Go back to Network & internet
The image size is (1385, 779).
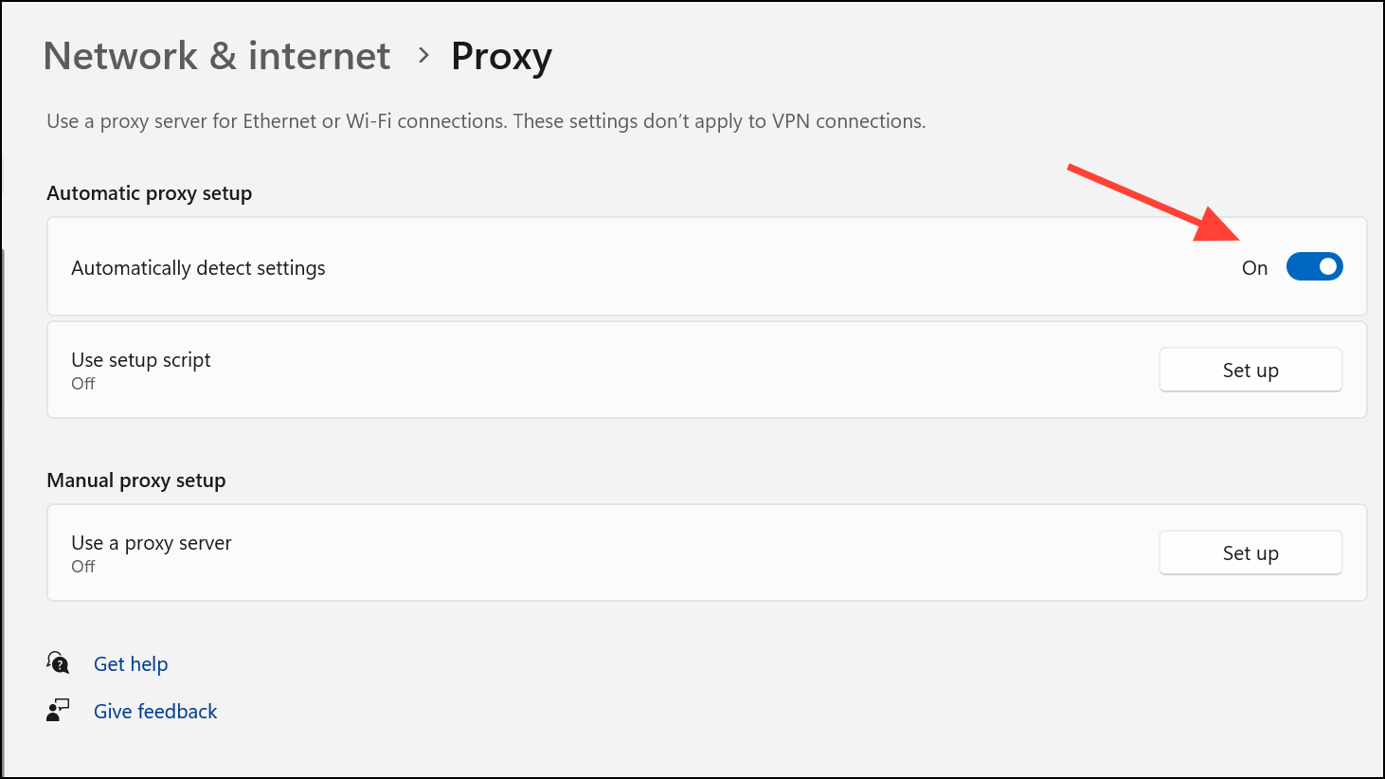(217, 56)
